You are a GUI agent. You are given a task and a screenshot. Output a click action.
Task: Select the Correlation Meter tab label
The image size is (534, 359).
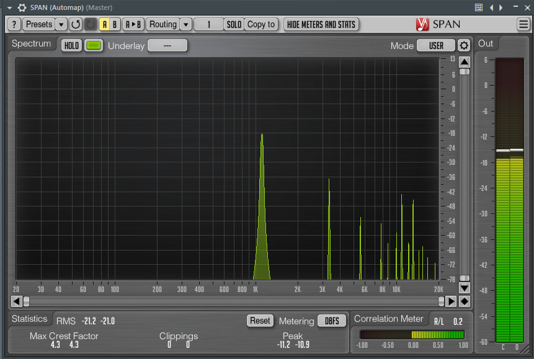pos(389,319)
